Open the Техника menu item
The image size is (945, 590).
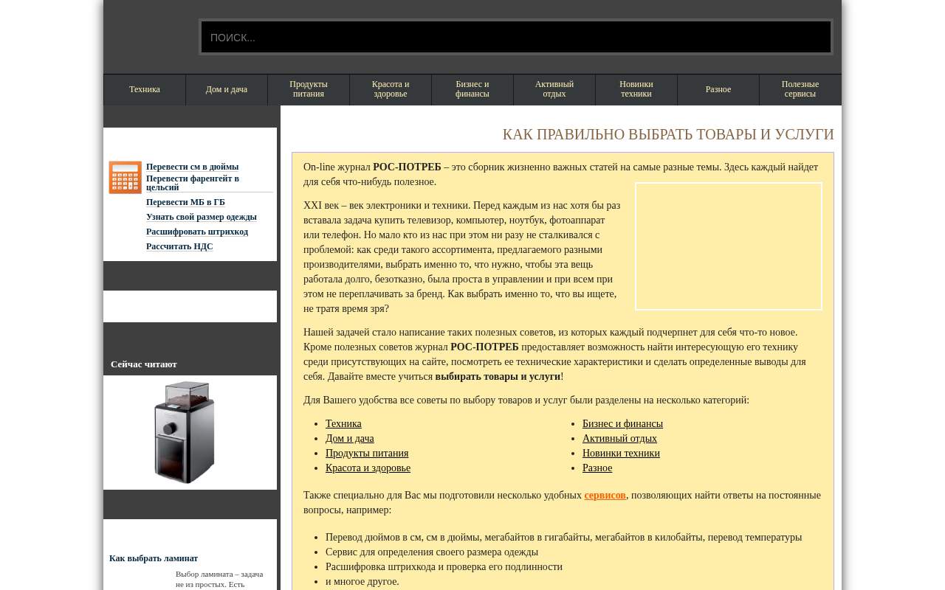[x=145, y=89]
